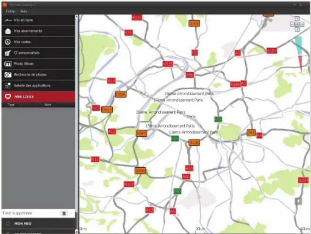Click the N12 road shield
Viewport: 311px width, 234px height.
point(95,159)
